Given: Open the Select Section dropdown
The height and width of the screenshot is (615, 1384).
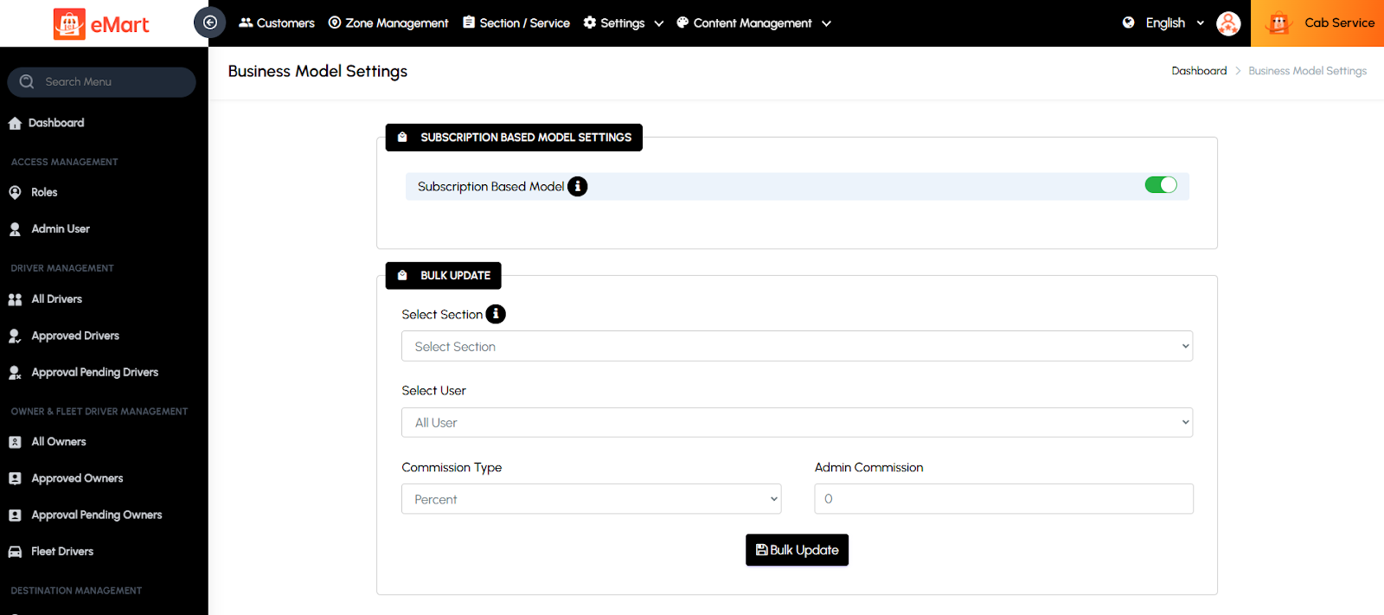Looking at the screenshot, I should 797,346.
